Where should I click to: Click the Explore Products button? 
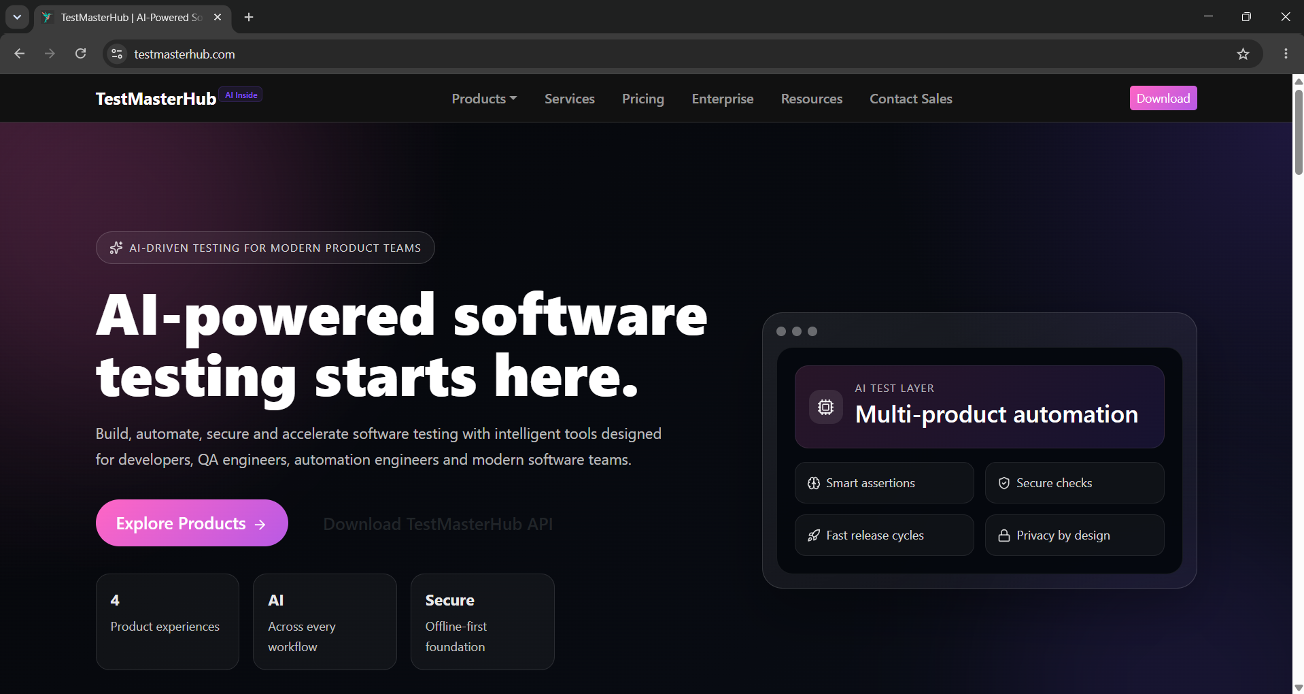click(192, 523)
